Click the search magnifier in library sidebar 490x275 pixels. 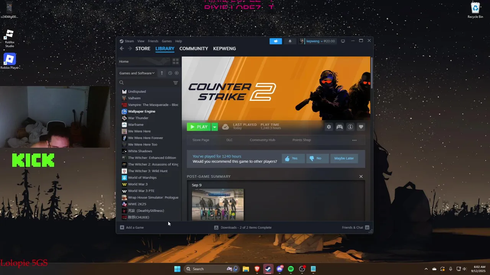pos(122,83)
